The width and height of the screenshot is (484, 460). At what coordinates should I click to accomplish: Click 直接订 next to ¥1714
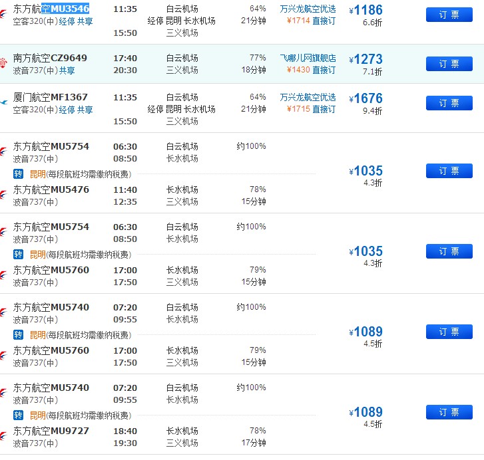tap(324, 21)
